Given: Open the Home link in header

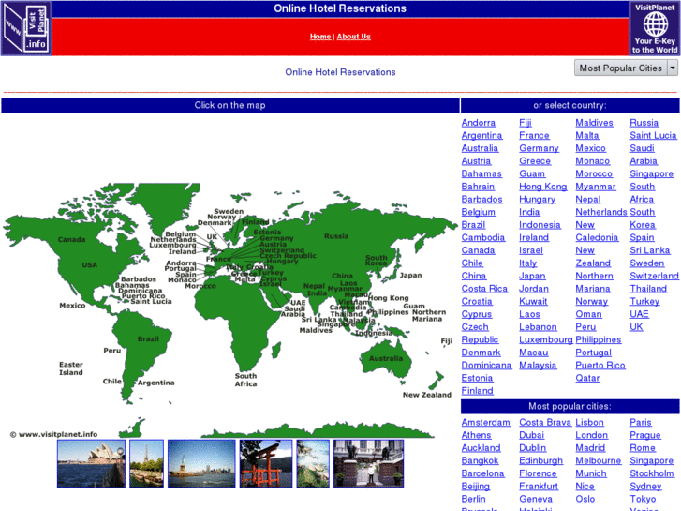Looking at the screenshot, I should coord(320,37).
